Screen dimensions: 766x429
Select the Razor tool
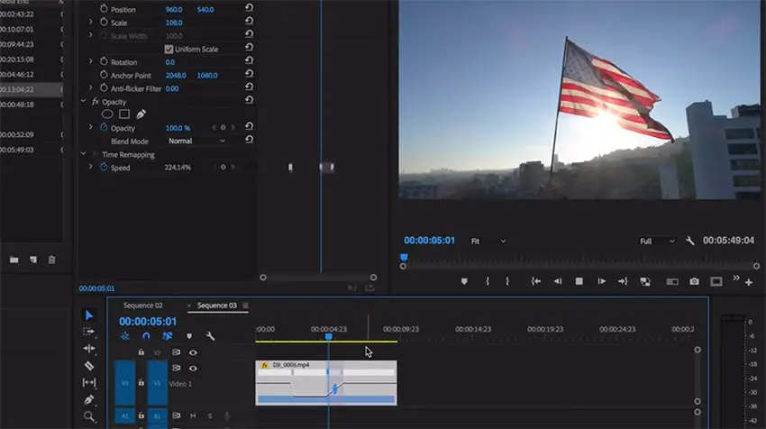89,366
